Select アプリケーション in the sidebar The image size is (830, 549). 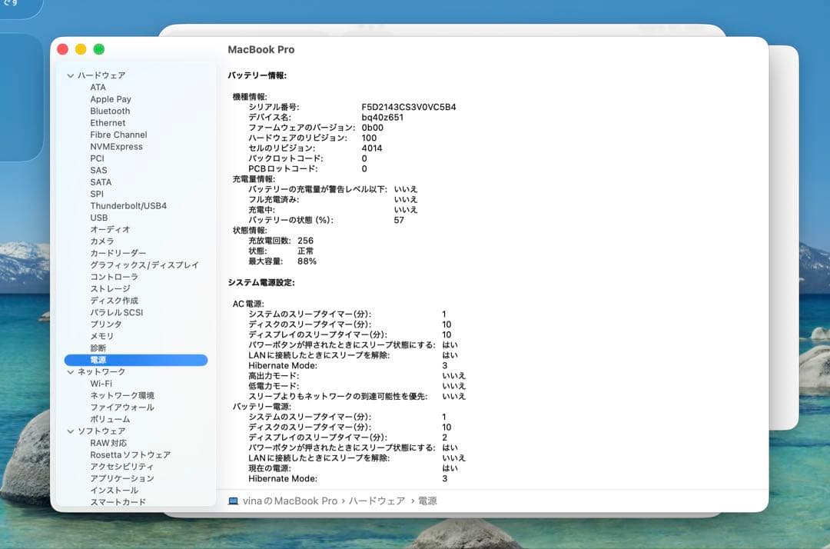(122, 478)
